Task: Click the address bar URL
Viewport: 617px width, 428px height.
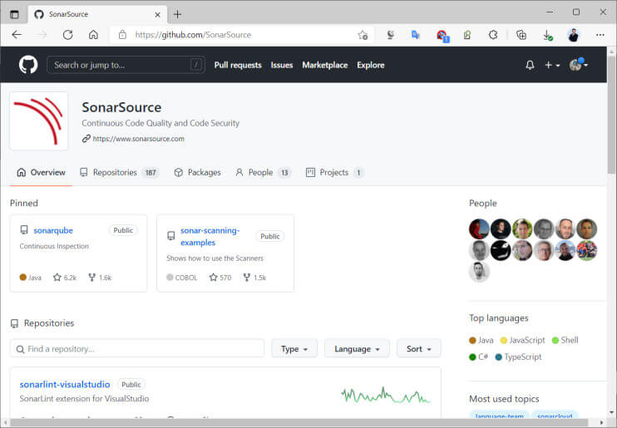Action: (193, 35)
